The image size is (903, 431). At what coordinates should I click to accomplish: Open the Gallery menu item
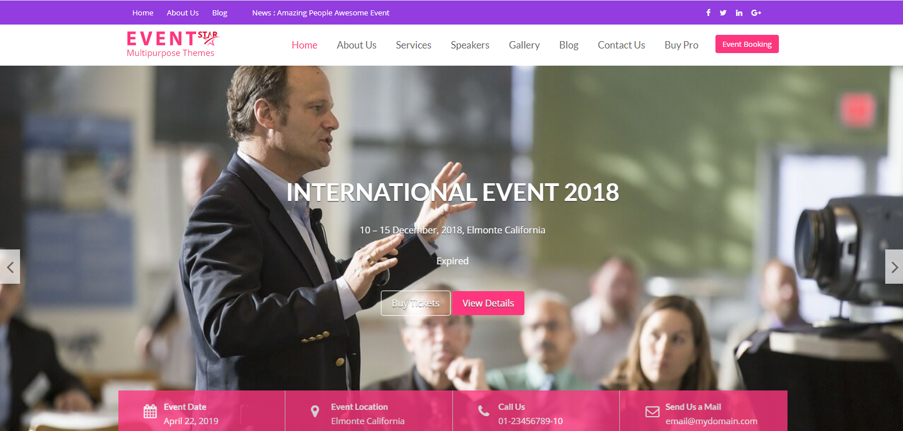(x=524, y=45)
